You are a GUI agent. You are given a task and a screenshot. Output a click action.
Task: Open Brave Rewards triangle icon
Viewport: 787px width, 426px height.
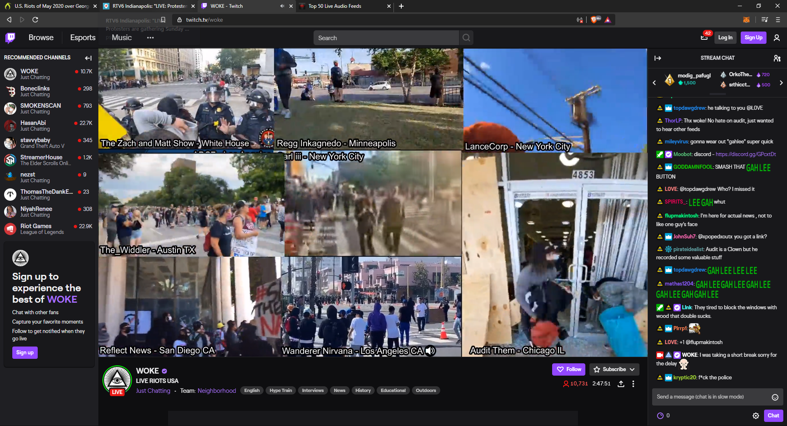(607, 20)
